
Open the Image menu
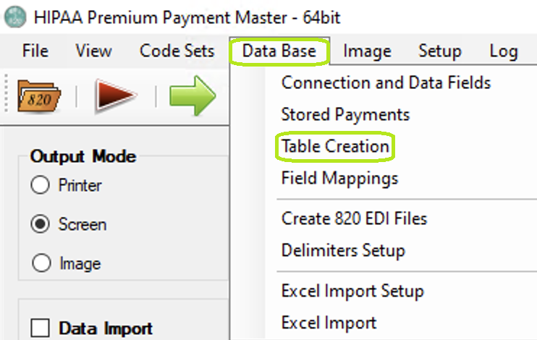click(x=367, y=51)
